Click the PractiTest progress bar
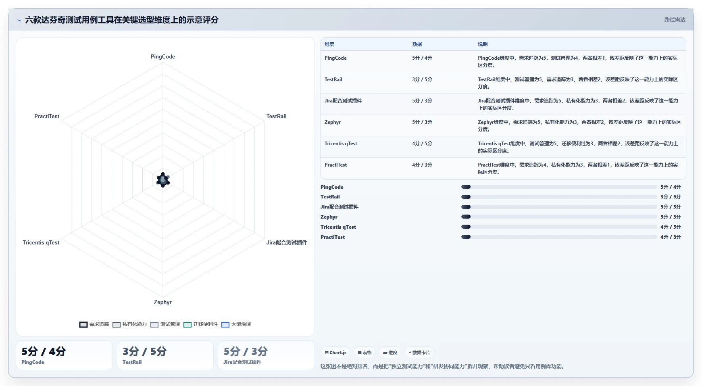Image resolution: width=702 pixels, height=386 pixels. [559, 237]
